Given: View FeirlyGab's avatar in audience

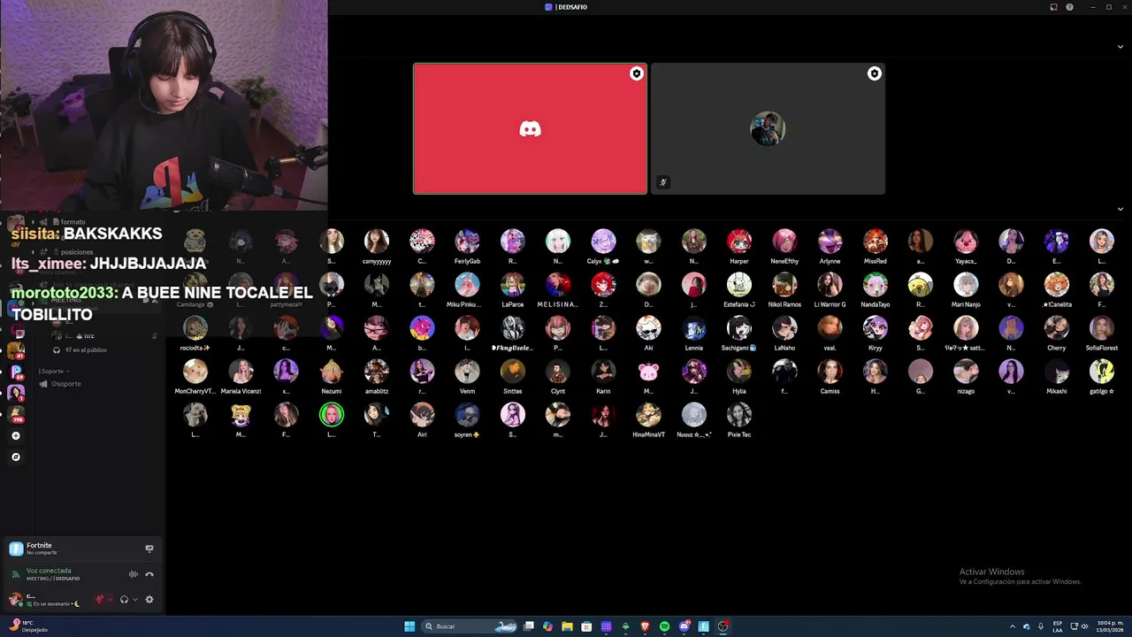Looking at the screenshot, I should [467, 242].
